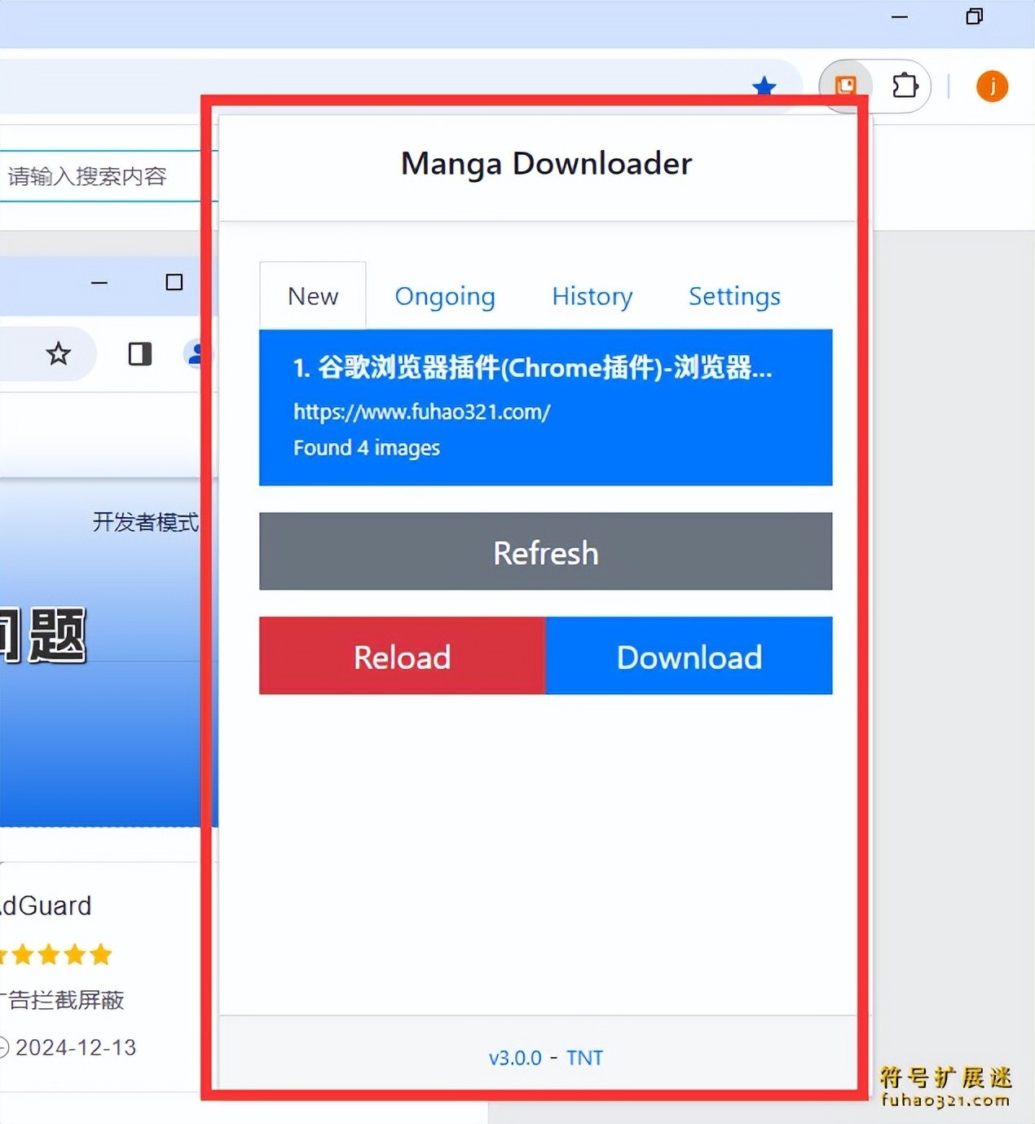
Task: Click the partially hidden blue profile icon
Action: click(x=196, y=354)
